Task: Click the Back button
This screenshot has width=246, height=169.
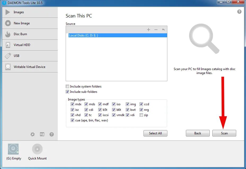Action: pyautogui.click(x=198, y=133)
